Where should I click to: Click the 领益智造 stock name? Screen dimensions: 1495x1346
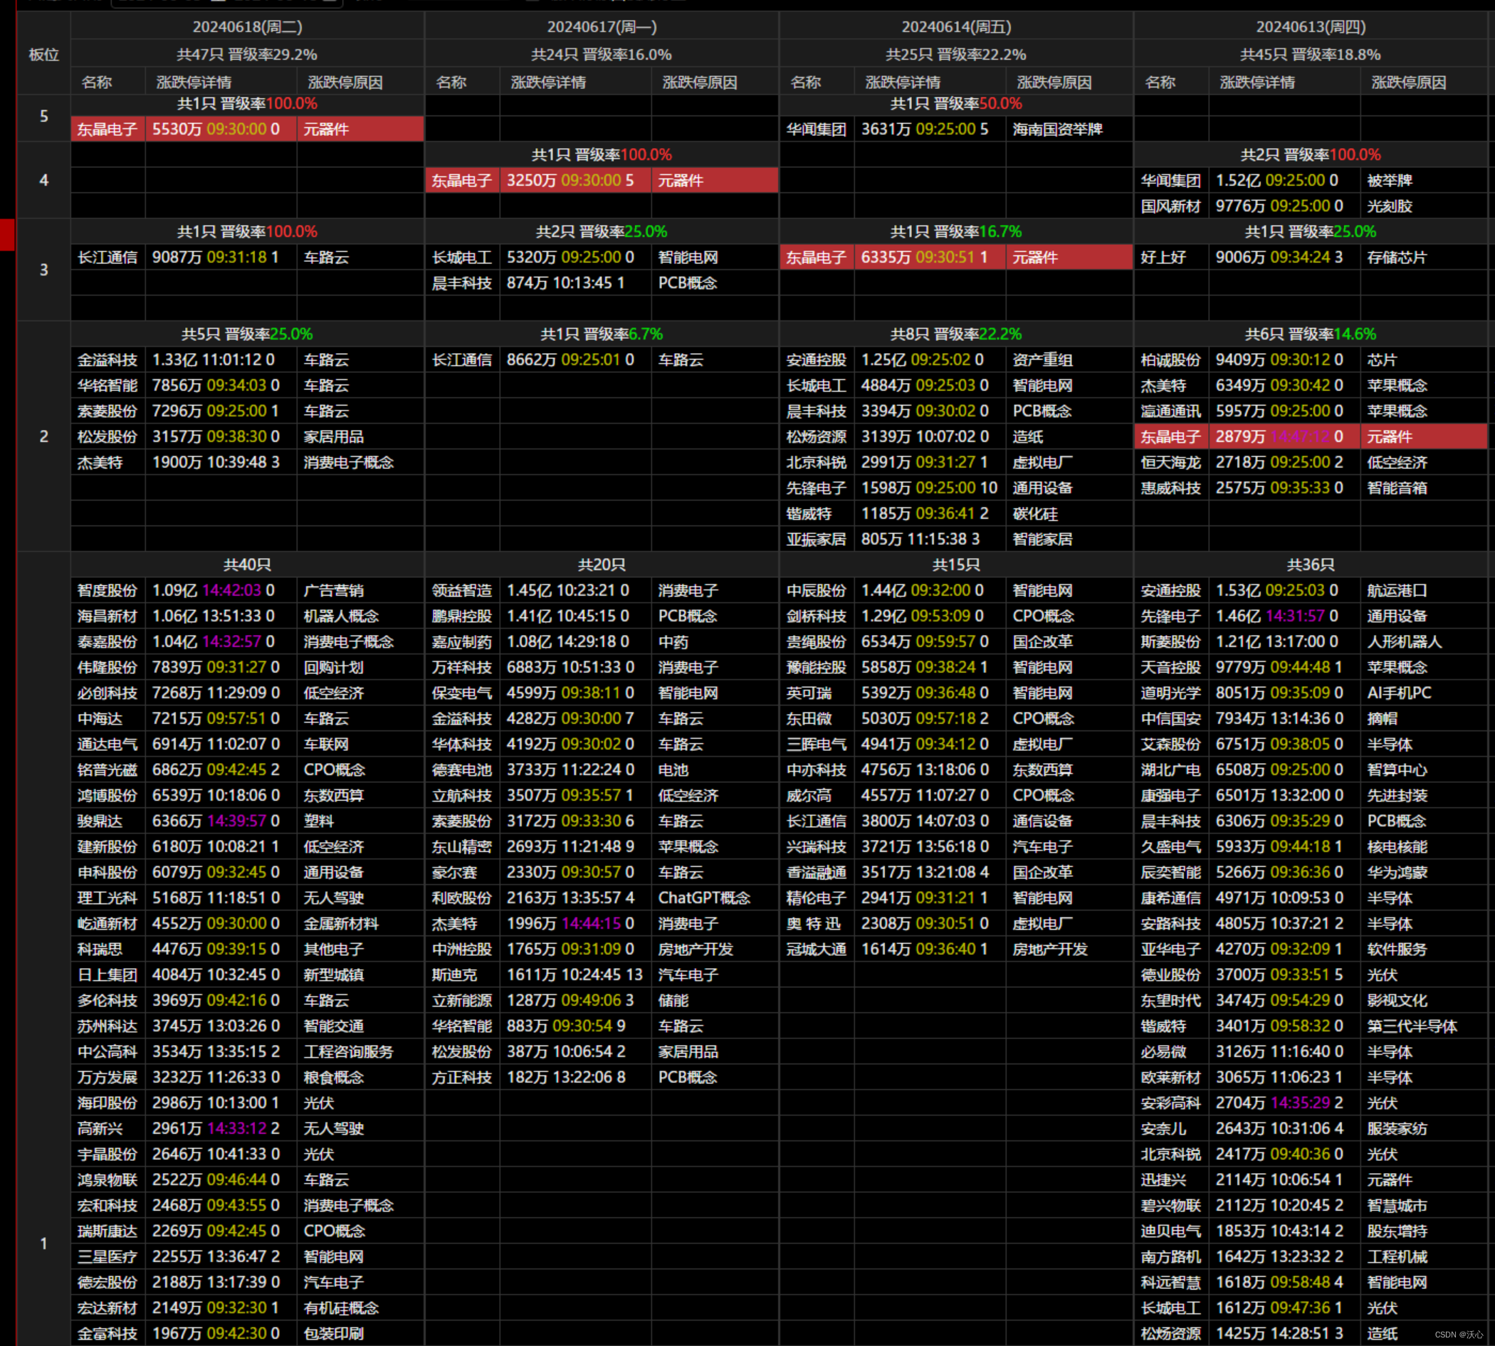(461, 590)
